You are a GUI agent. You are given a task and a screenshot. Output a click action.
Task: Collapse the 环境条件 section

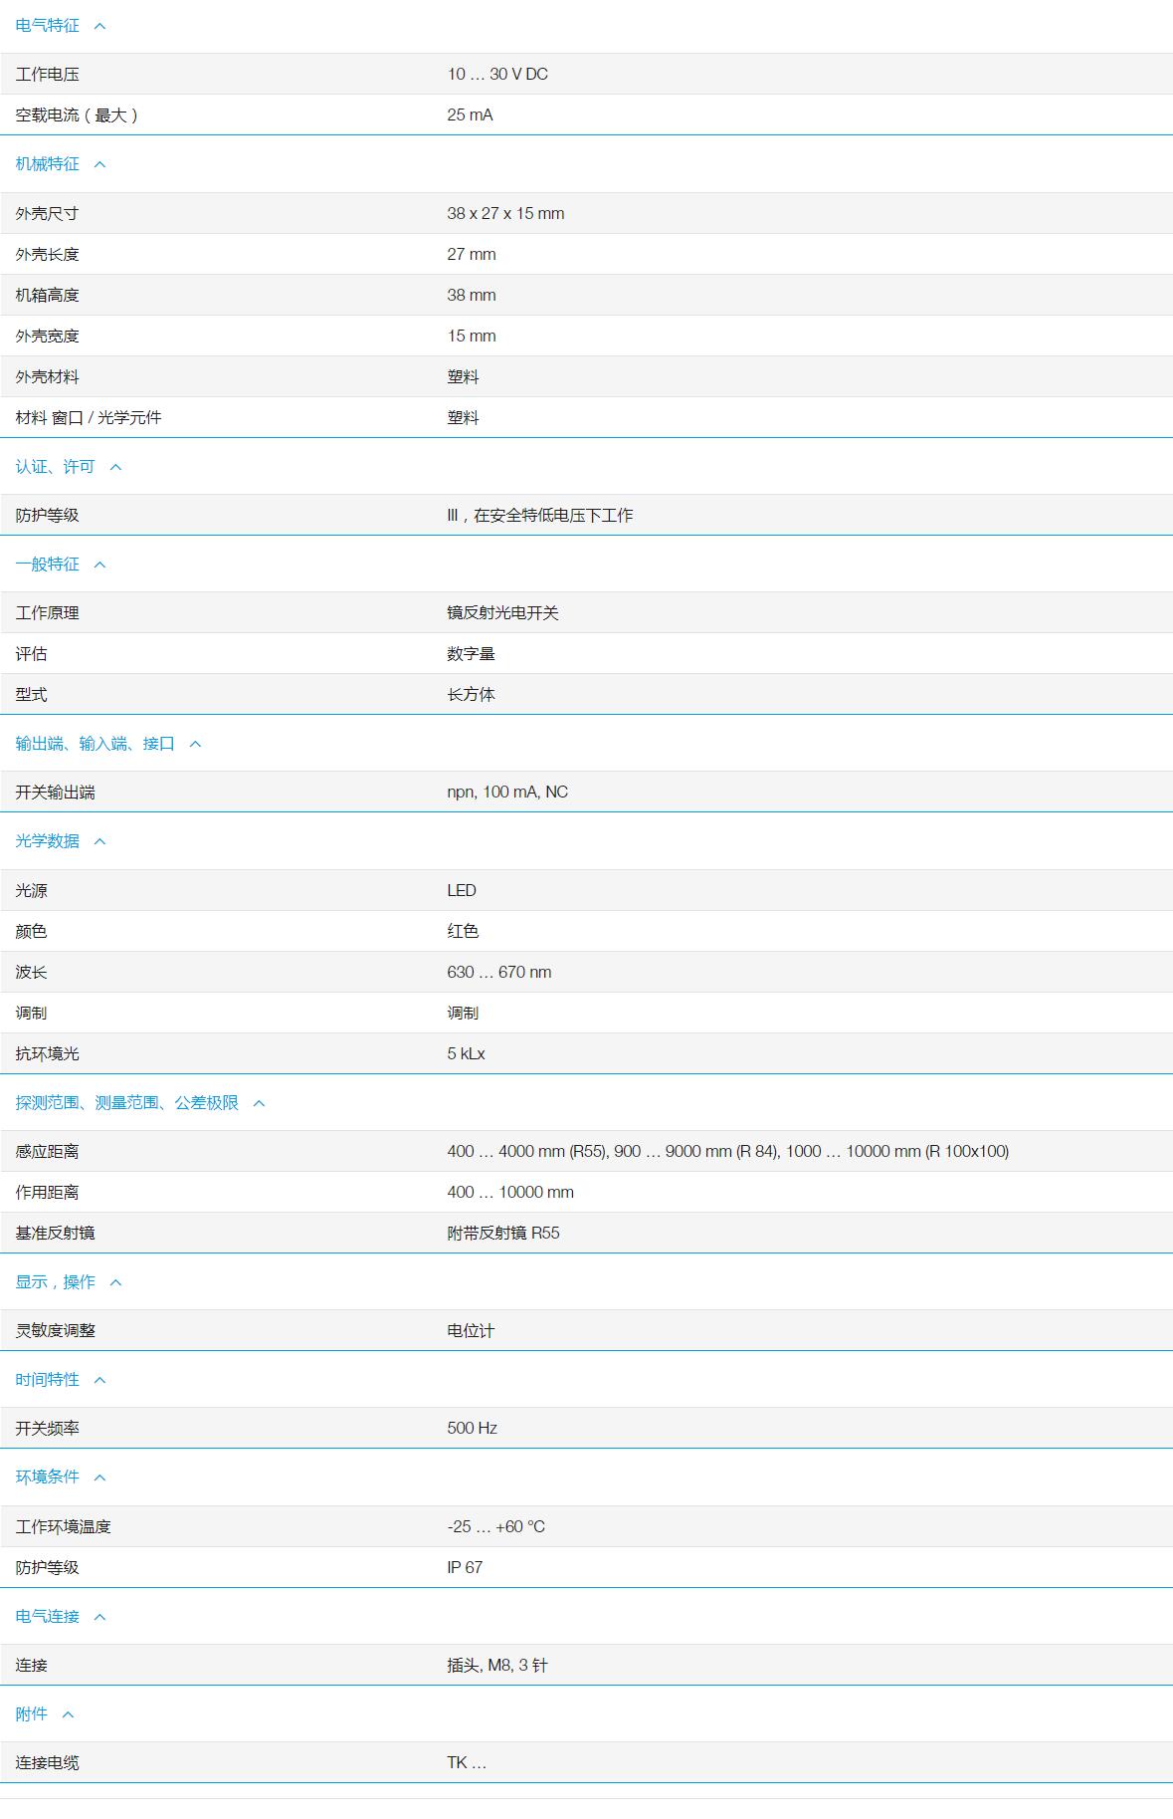(x=99, y=1478)
